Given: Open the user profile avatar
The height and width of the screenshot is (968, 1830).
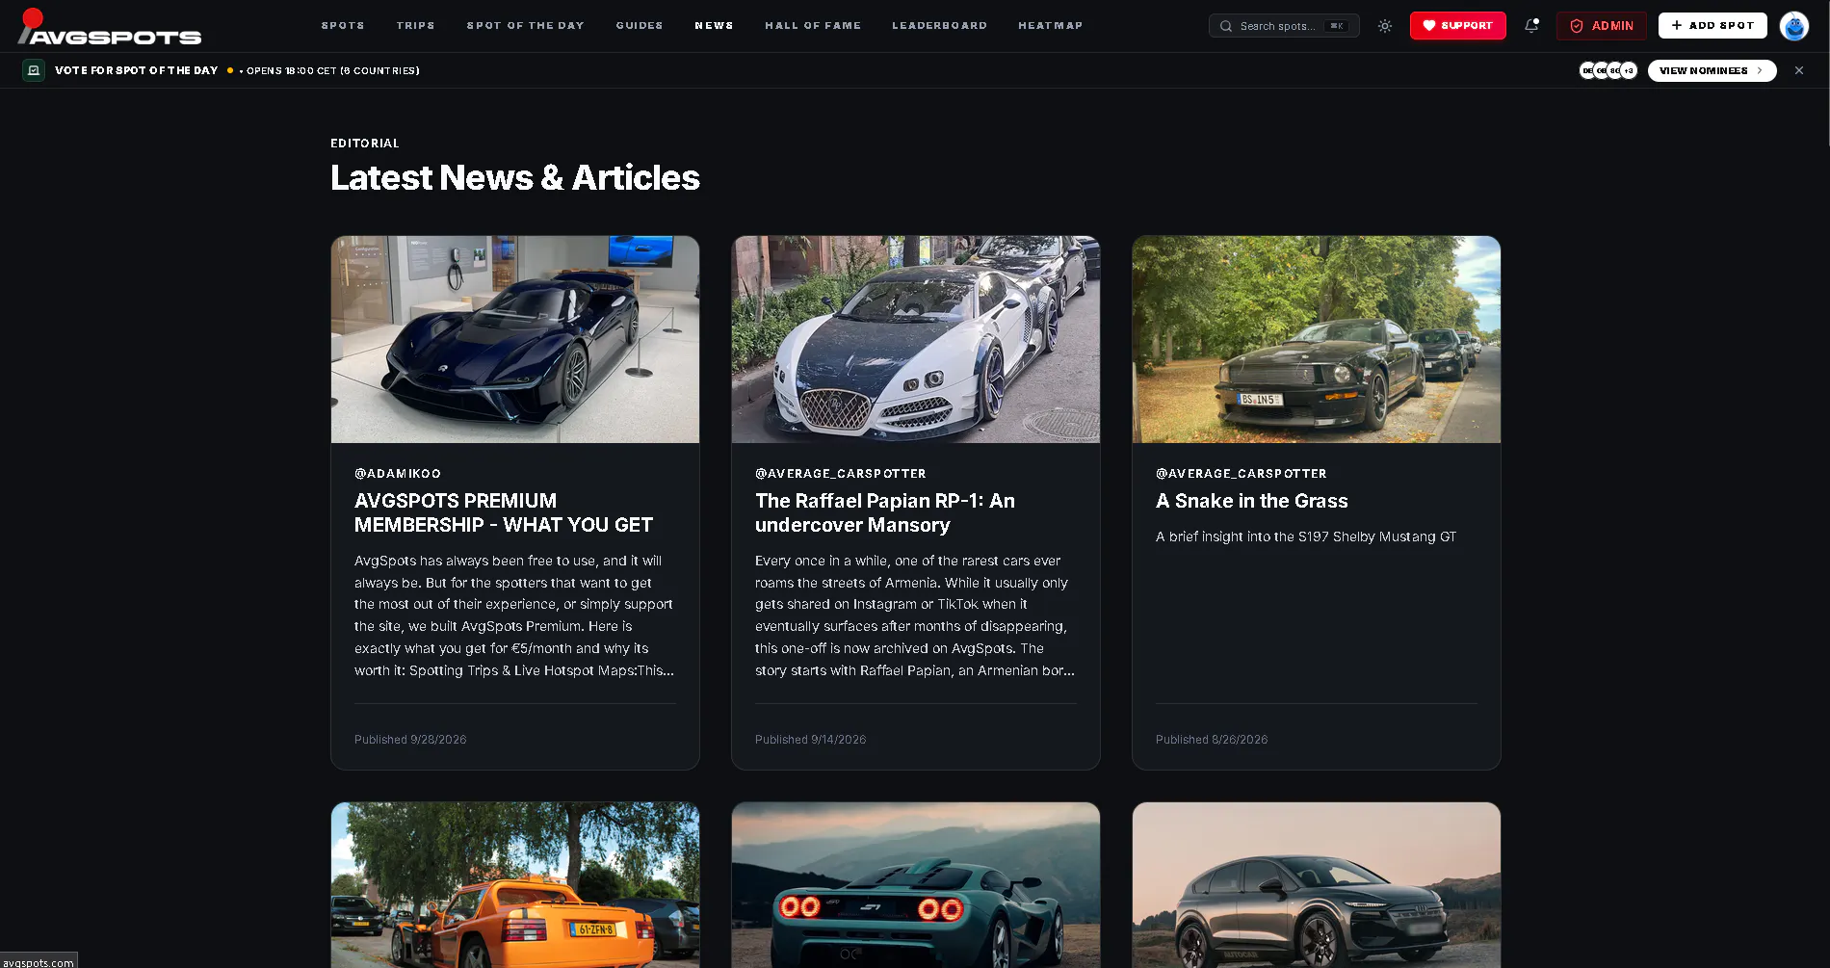Looking at the screenshot, I should (x=1794, y=26).
